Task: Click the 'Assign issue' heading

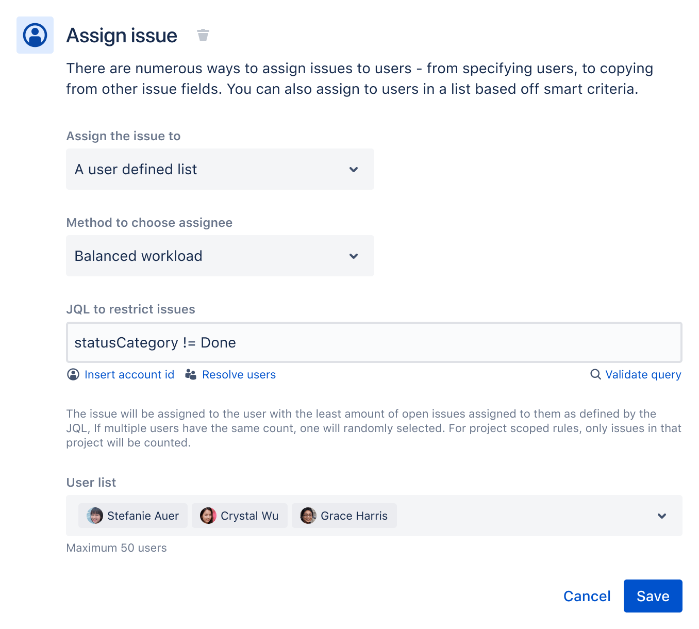Action: (x=122, y=35)
